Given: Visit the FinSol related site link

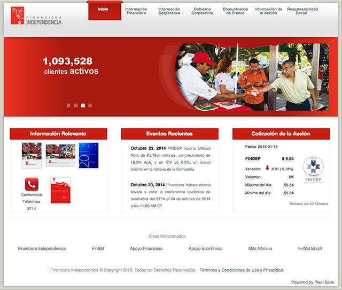Looking at the screenshot, I should (98, 248).
